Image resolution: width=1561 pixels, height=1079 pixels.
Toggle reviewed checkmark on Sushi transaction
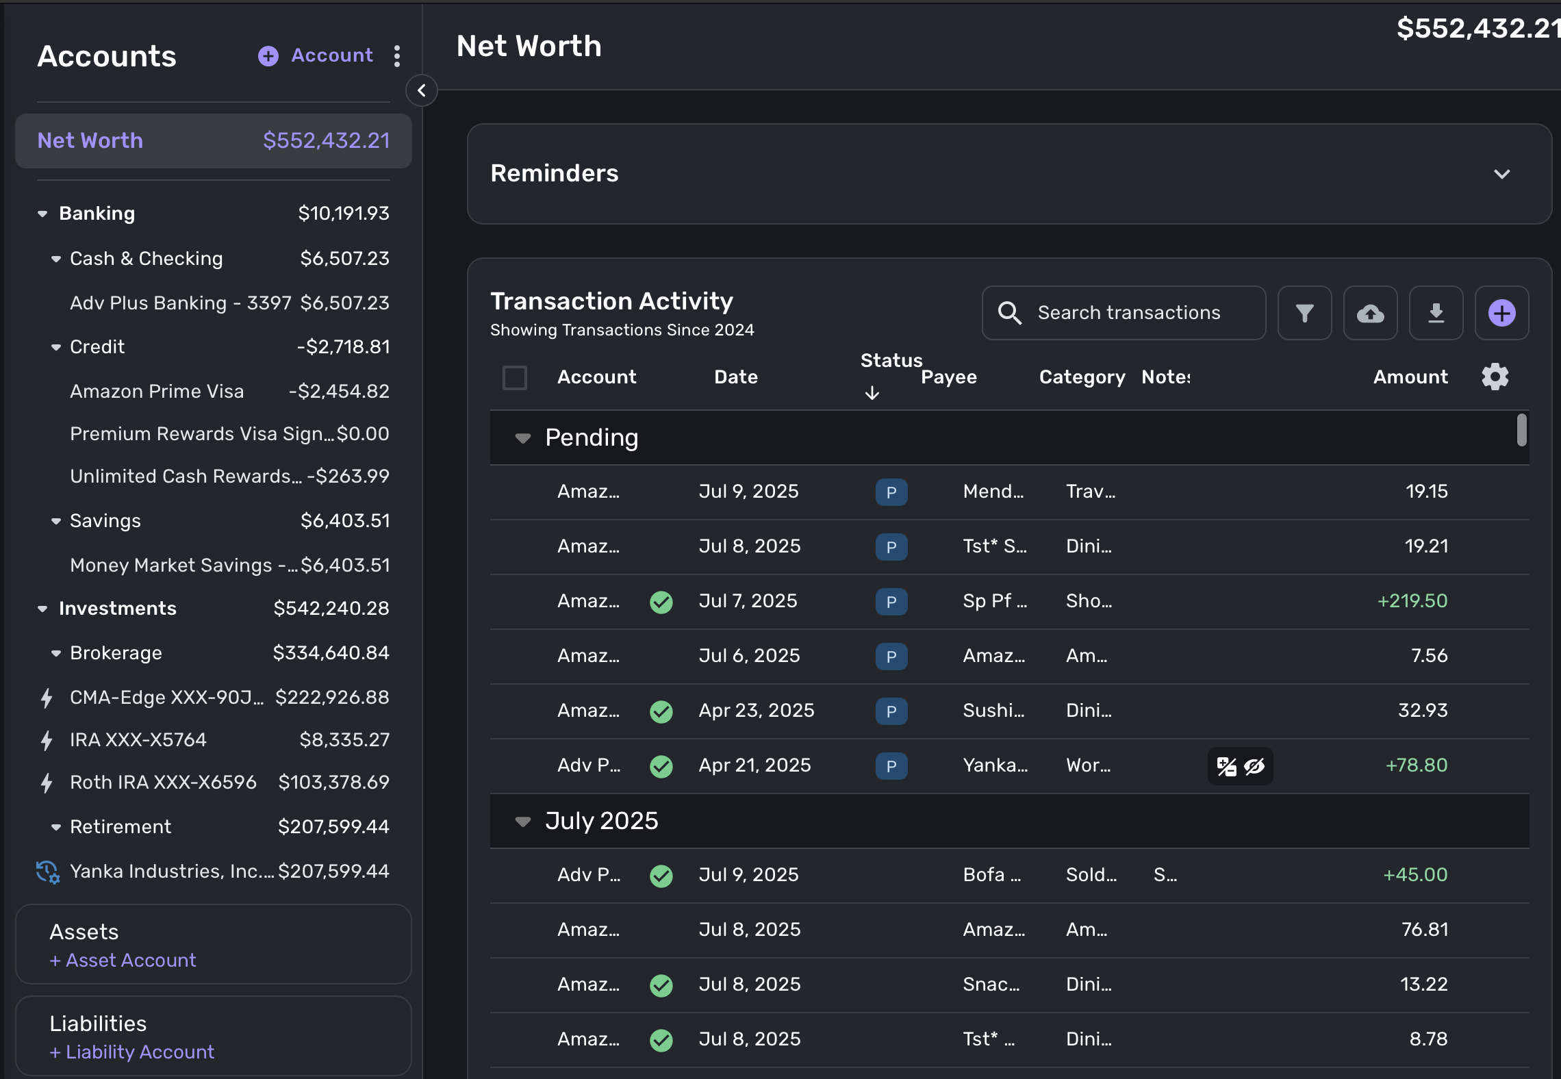(661, 711)
